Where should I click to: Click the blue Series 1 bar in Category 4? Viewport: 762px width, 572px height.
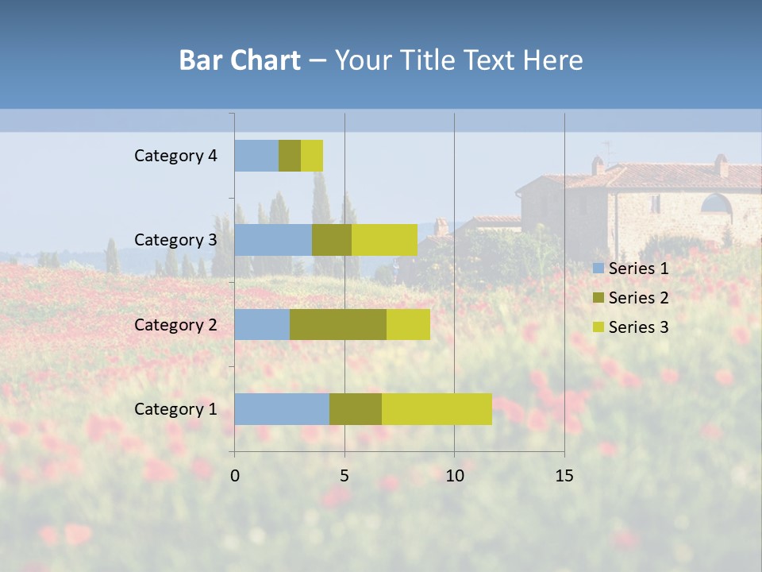pyautogui.click(x=256, y=156)
